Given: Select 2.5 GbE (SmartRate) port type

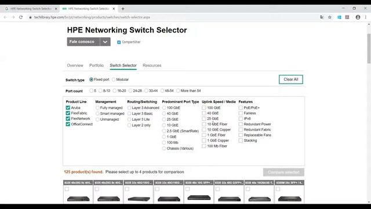Looking at the screenshot, I should coord(164,131).
